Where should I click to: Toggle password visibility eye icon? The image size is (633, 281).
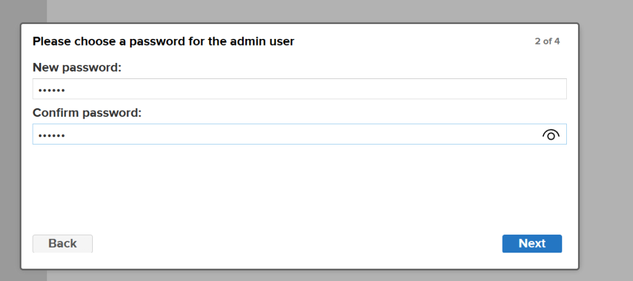550,135
